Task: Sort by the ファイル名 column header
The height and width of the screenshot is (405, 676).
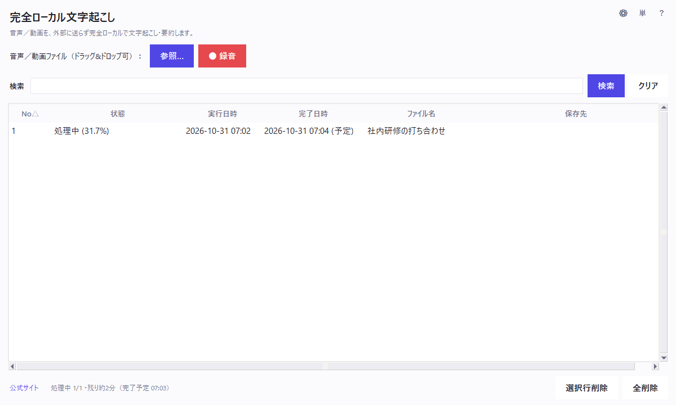Action: tap(421, 114)
